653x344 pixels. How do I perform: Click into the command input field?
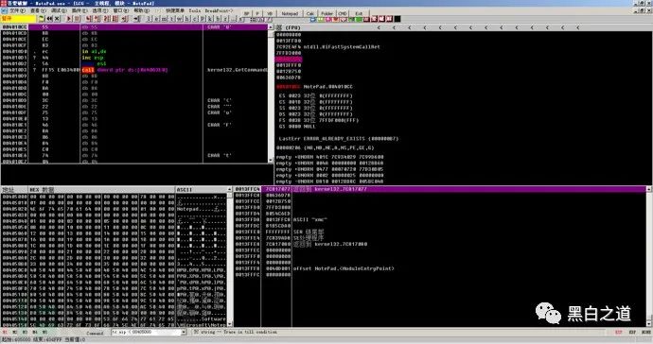click(x=146, y=332)
